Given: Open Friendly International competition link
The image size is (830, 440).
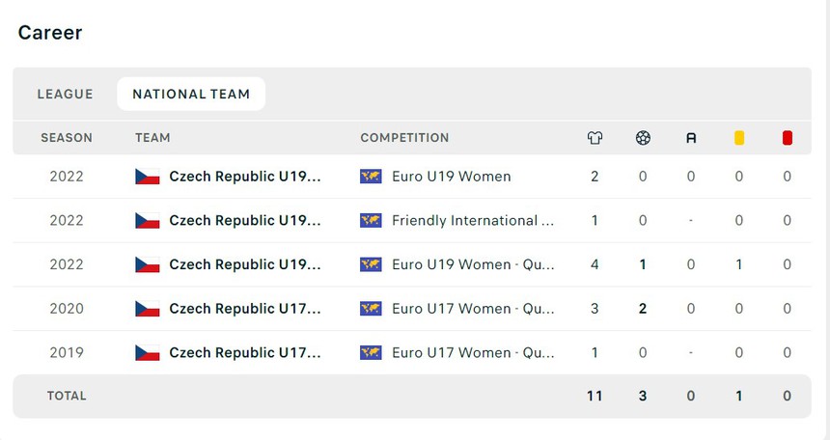Looking at the screenshot, I should [473, 221].
